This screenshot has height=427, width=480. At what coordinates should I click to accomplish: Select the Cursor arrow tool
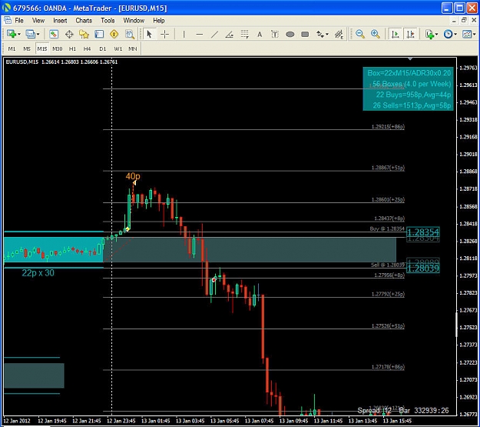150,34
